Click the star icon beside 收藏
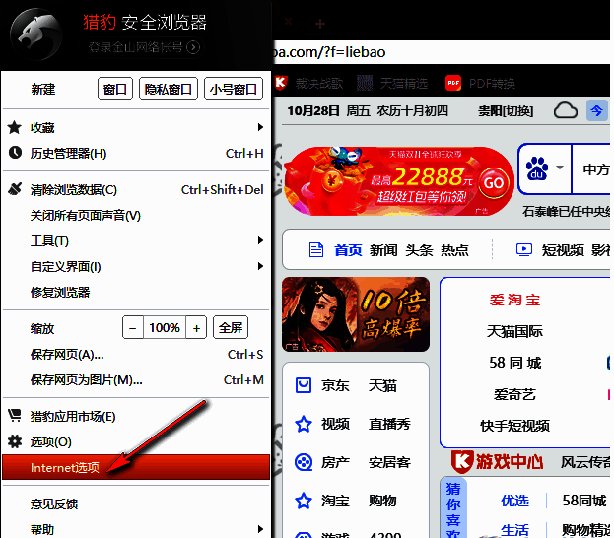Image resolution: width=614 pixels, height=538 pixels. tap(15, 127)
